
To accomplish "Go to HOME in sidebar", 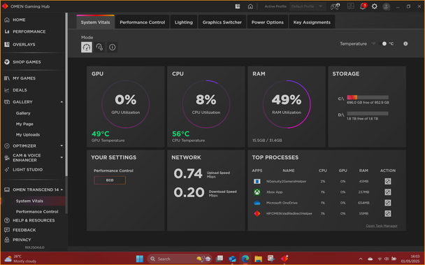I will (x=19, y=20).
